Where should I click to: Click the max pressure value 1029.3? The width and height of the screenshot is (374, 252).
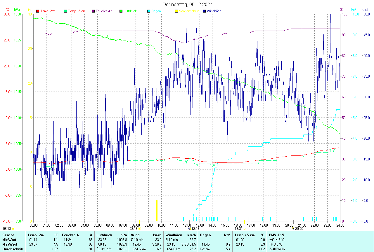coord(122,244)
